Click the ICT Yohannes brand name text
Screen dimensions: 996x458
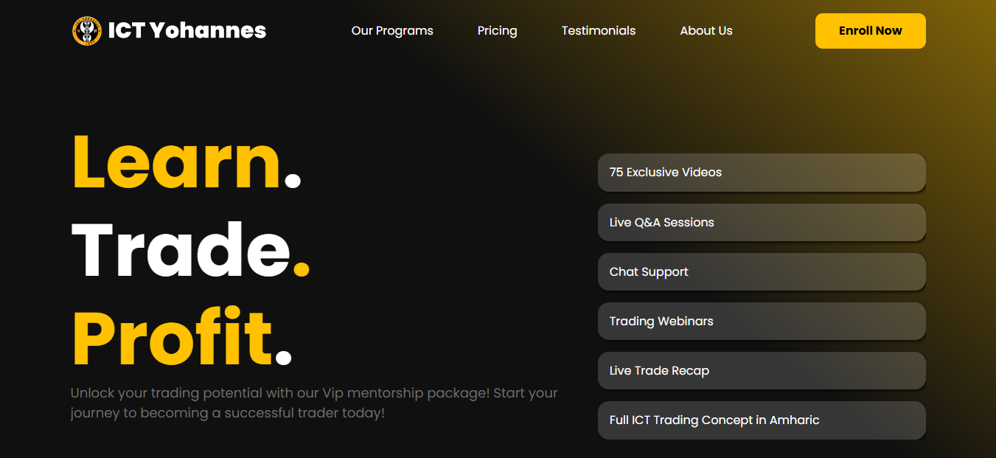point(187,31)
